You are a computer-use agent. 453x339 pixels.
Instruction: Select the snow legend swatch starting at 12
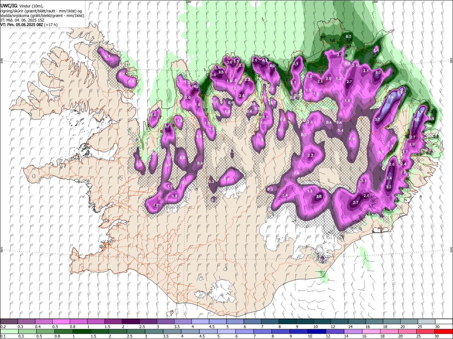(339, 322)
